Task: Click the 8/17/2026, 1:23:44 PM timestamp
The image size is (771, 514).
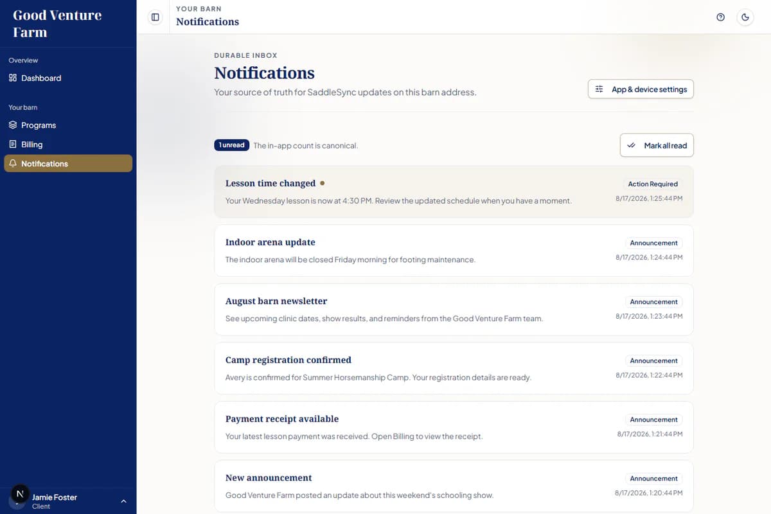Action: coord(649,316)
